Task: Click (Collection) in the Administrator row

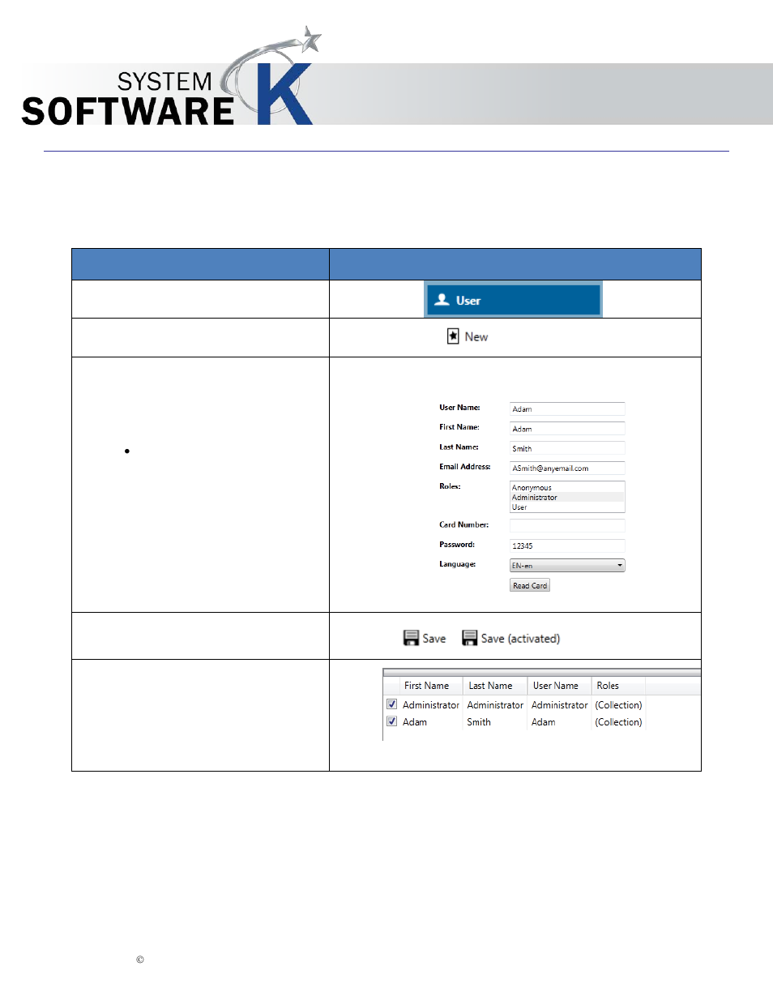Action: coord(618,705)
